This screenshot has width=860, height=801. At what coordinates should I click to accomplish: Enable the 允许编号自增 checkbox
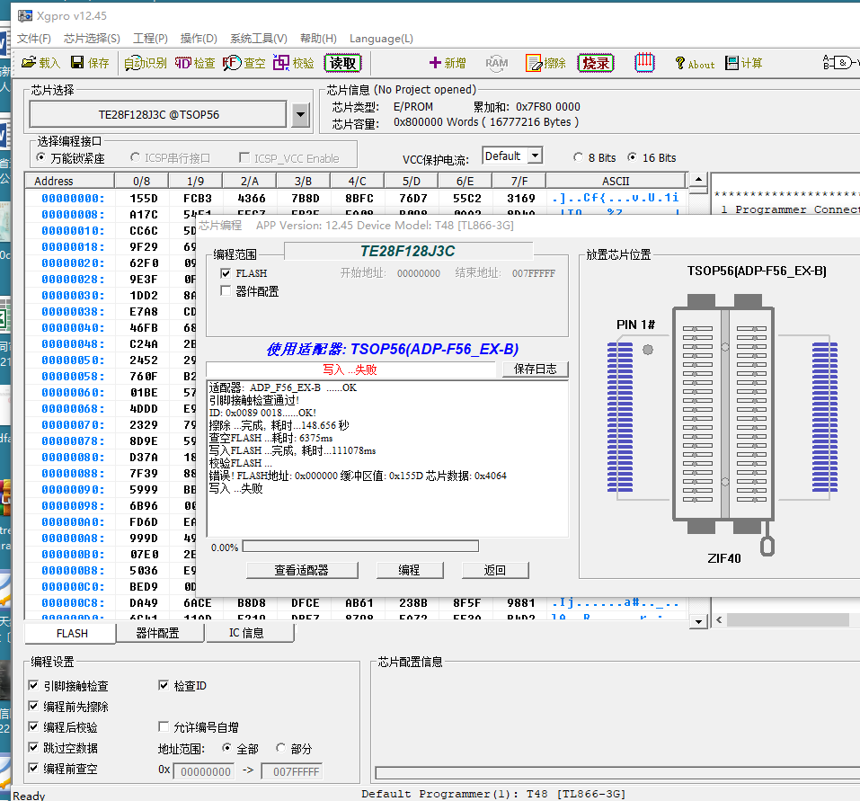[164, 727]
